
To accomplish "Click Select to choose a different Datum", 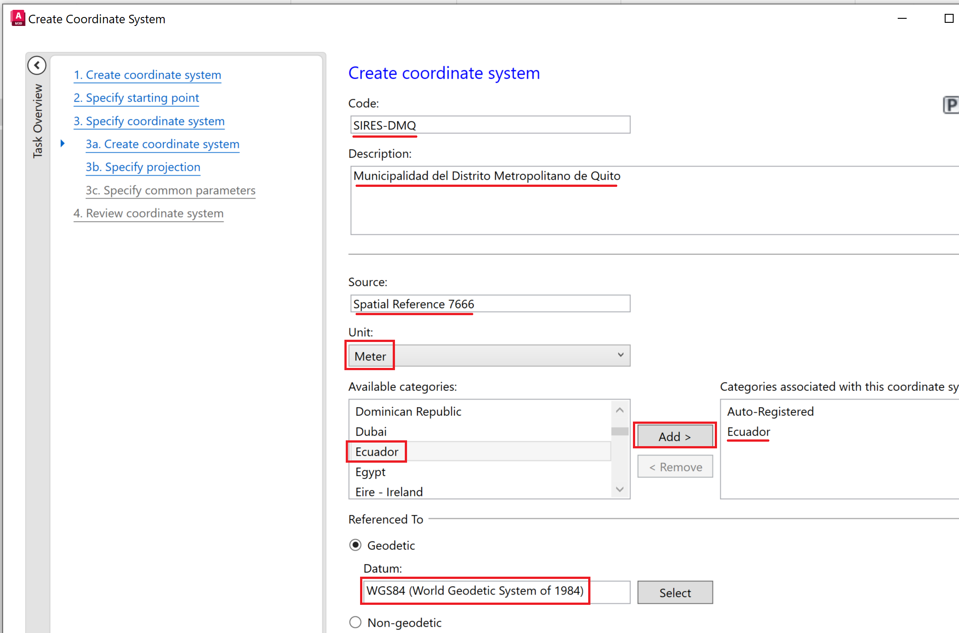I will pyautogui.click(x=675, y=592).
